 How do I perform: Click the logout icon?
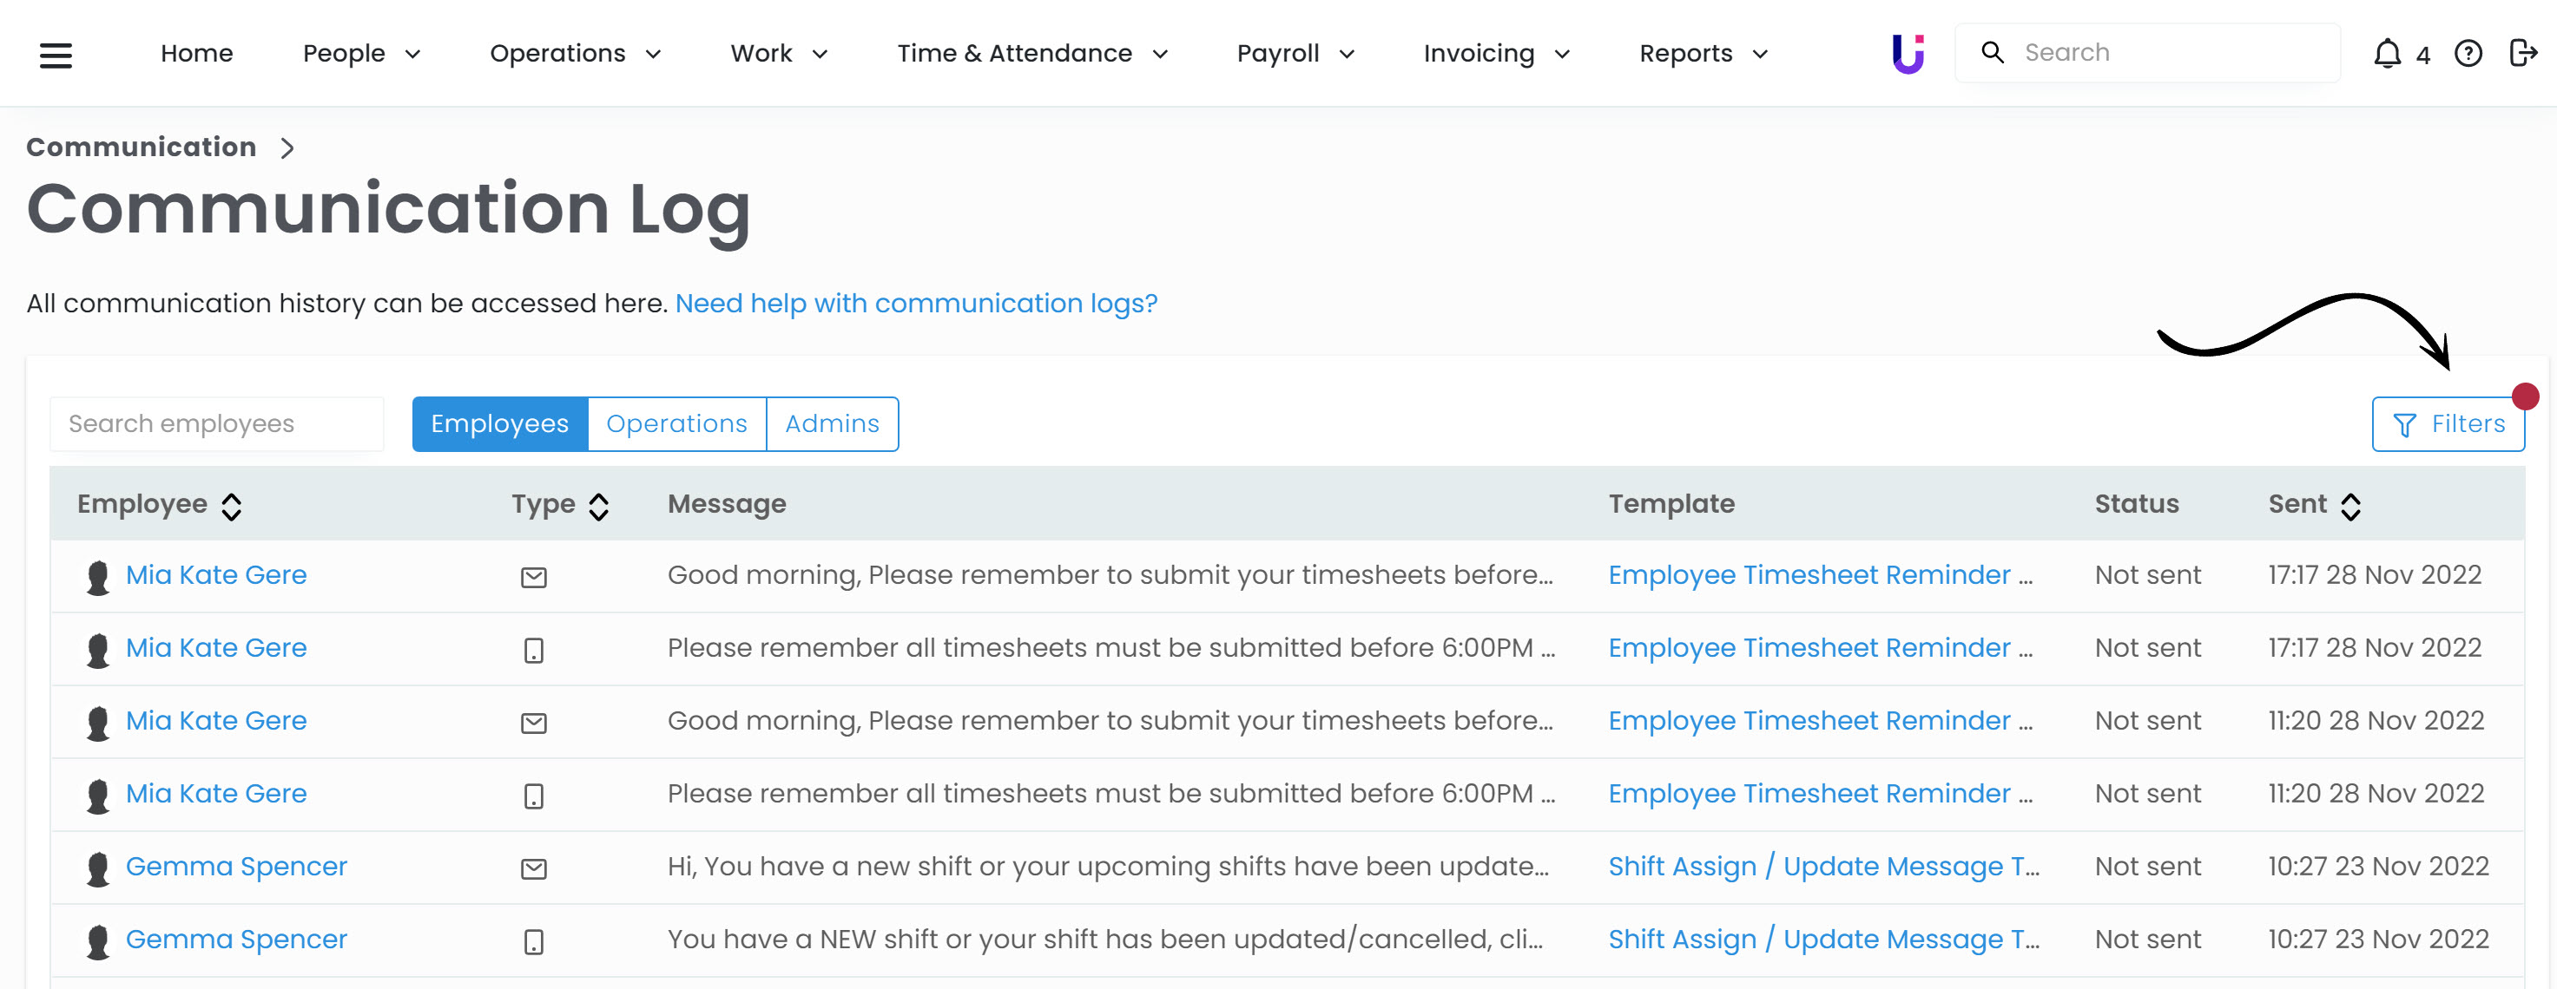point(2522,53)
